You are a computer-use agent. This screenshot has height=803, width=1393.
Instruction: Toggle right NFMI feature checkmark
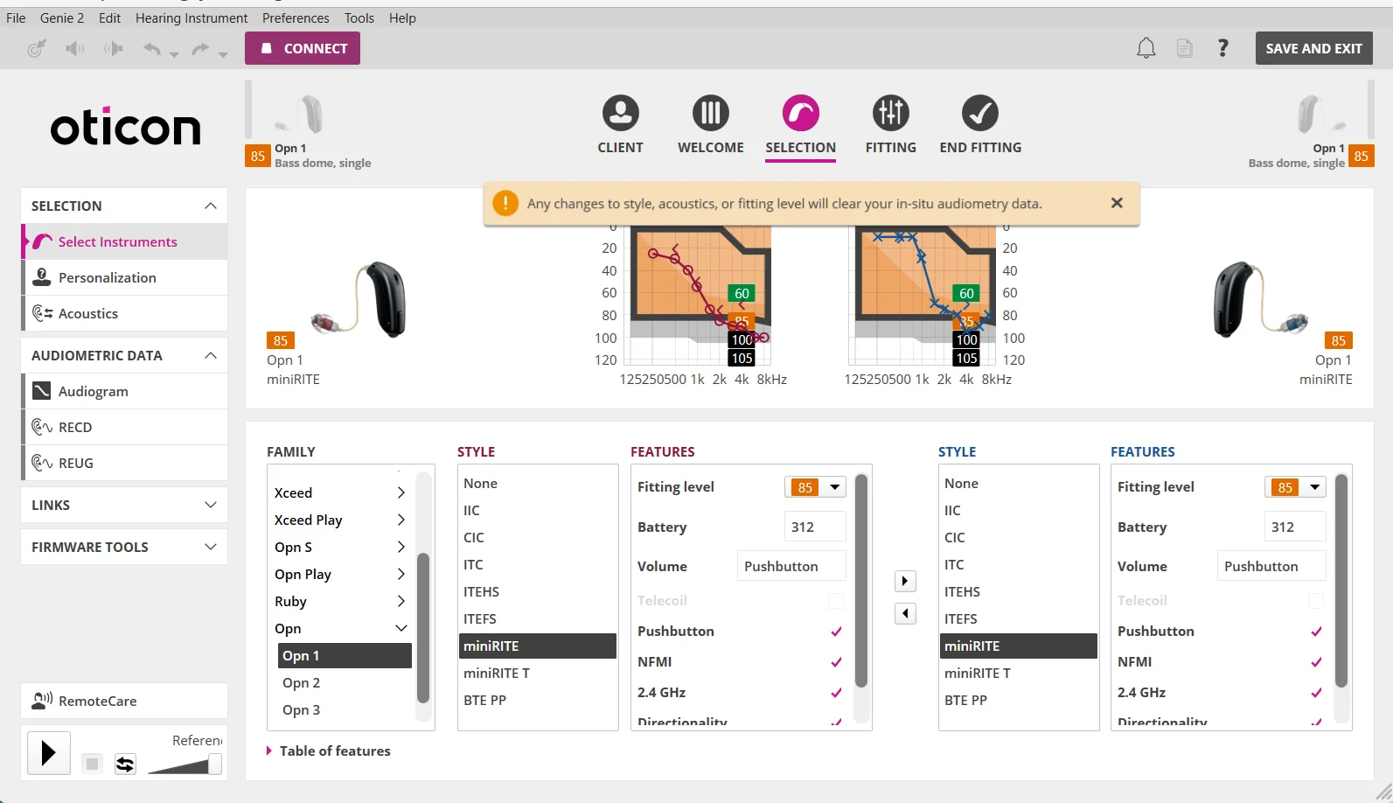coord(1316,662)
